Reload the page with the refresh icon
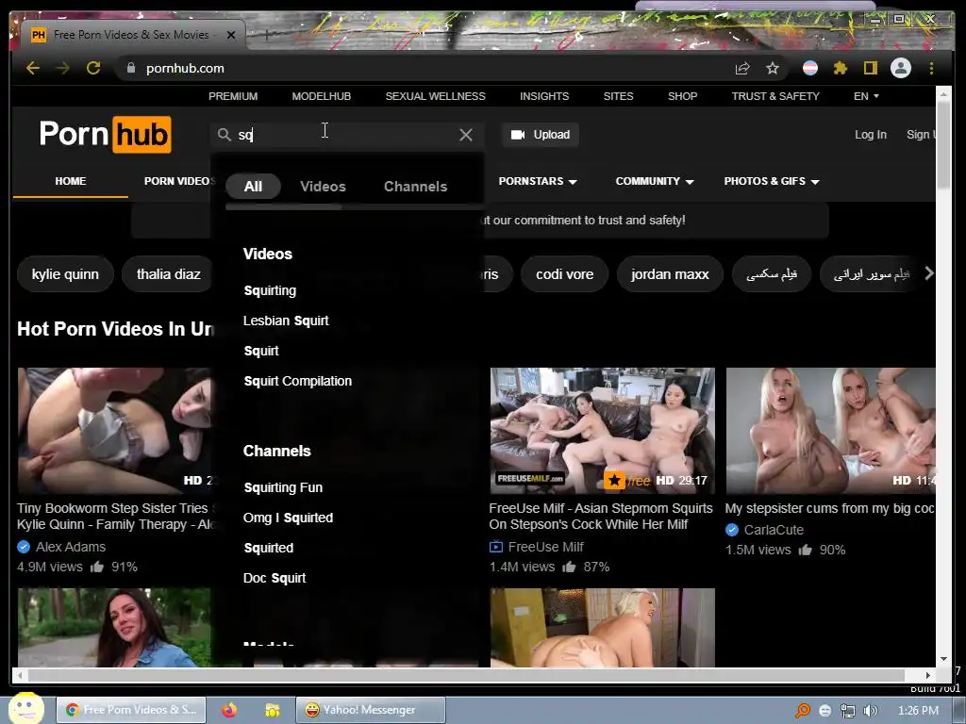The height and width of the screenshot is (724, 966). tap(93, 68)
